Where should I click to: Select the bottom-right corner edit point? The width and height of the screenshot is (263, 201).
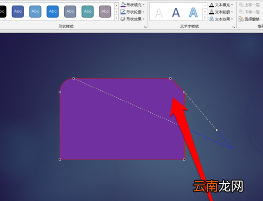[184, 160]
